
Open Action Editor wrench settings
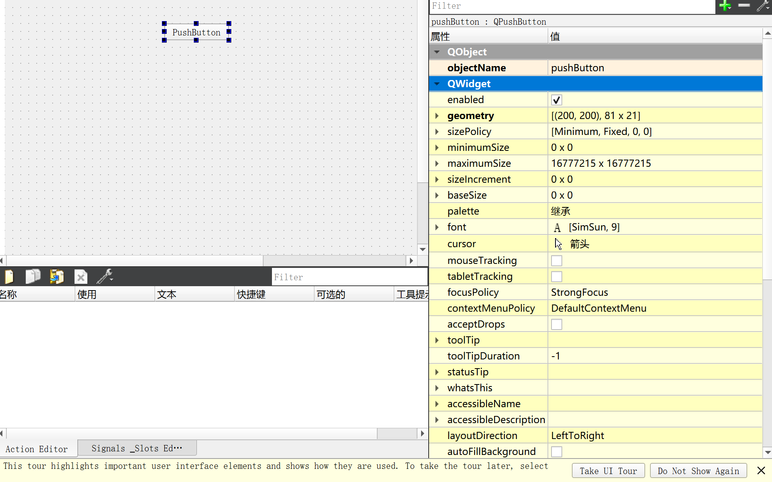(105, 276)
